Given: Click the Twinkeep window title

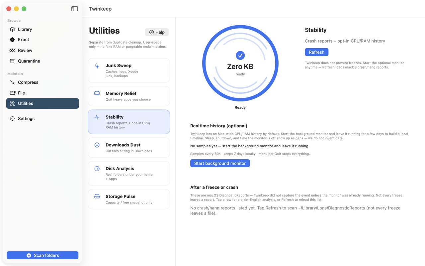Looking at the screenshot, I should [x=100, y=9].
